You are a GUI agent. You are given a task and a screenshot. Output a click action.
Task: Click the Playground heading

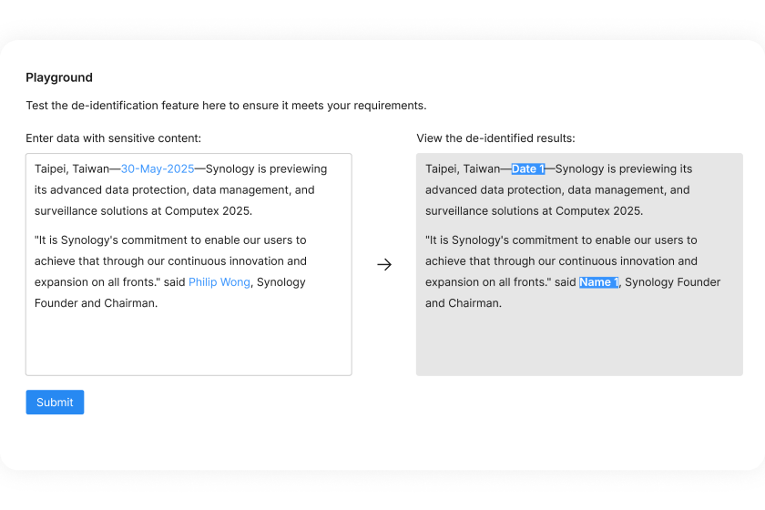pyautogui.click(x=59, y=77)
